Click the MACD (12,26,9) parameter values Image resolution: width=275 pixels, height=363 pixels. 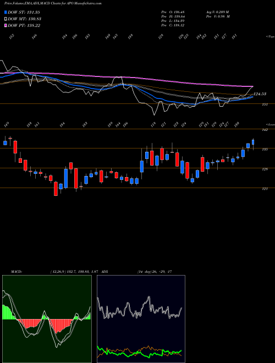tap(74, 272)
